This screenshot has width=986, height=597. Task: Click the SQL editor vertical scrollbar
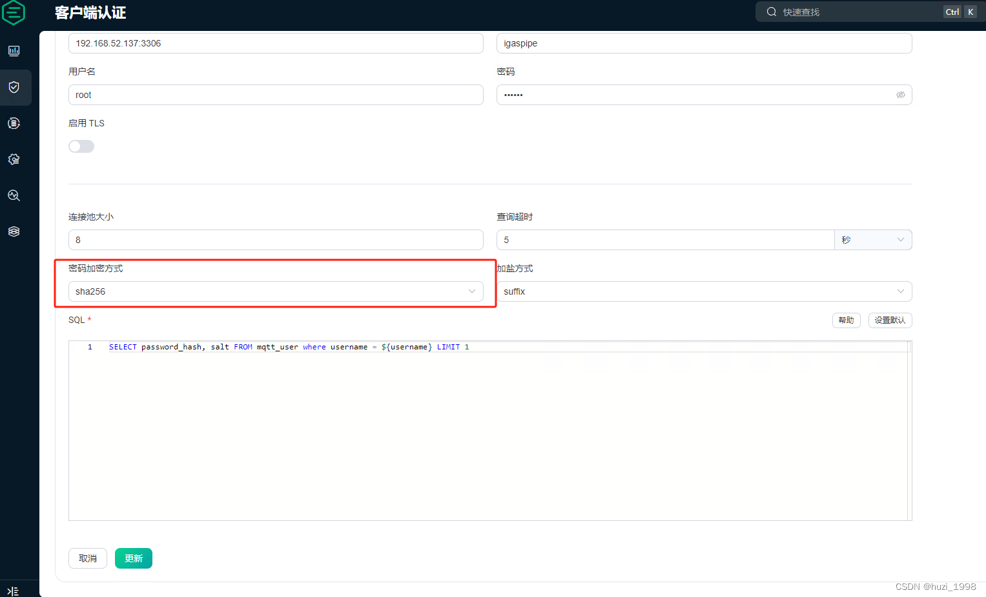[x=909, y=431]
